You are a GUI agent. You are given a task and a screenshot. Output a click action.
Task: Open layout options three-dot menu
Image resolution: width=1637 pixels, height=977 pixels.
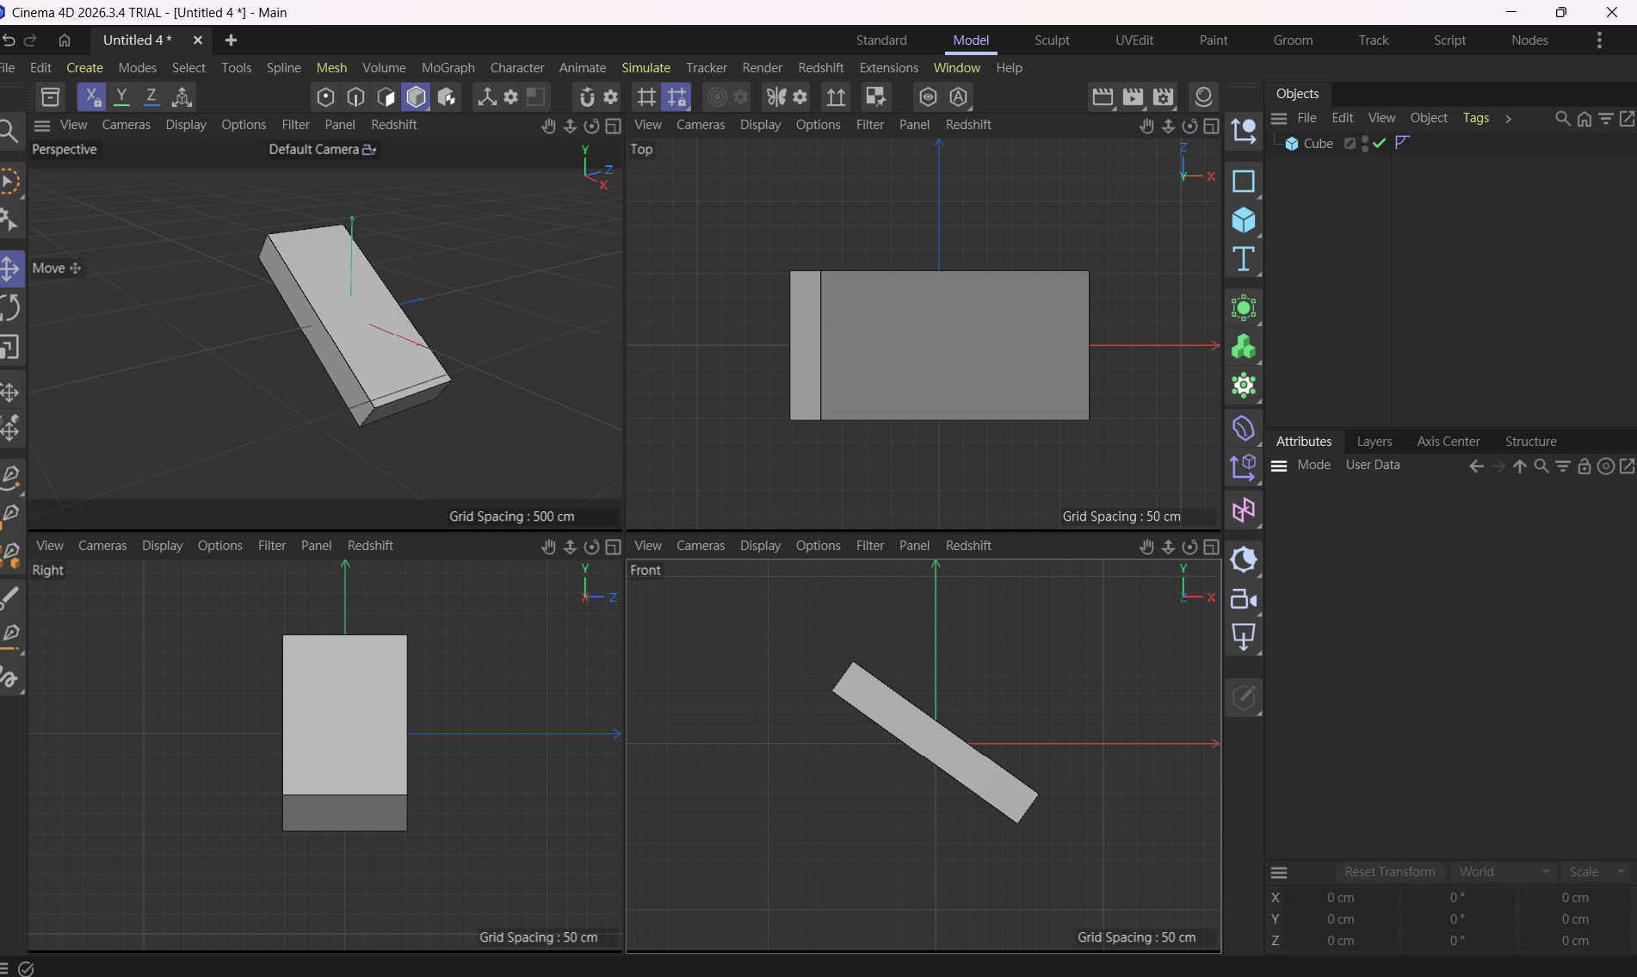[x=1599, y=40]
